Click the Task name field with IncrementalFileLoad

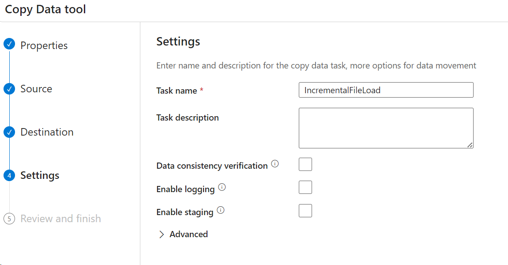click(x=386, y=90)
